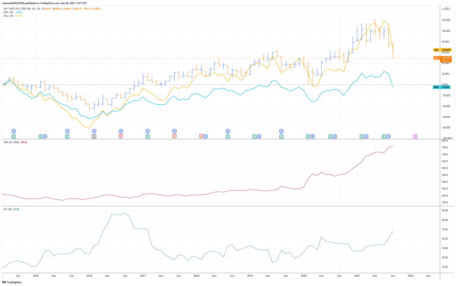Screen dimensions: 456x286
Task: Click the magenta future earnings E marker
Action: [415, 136]
